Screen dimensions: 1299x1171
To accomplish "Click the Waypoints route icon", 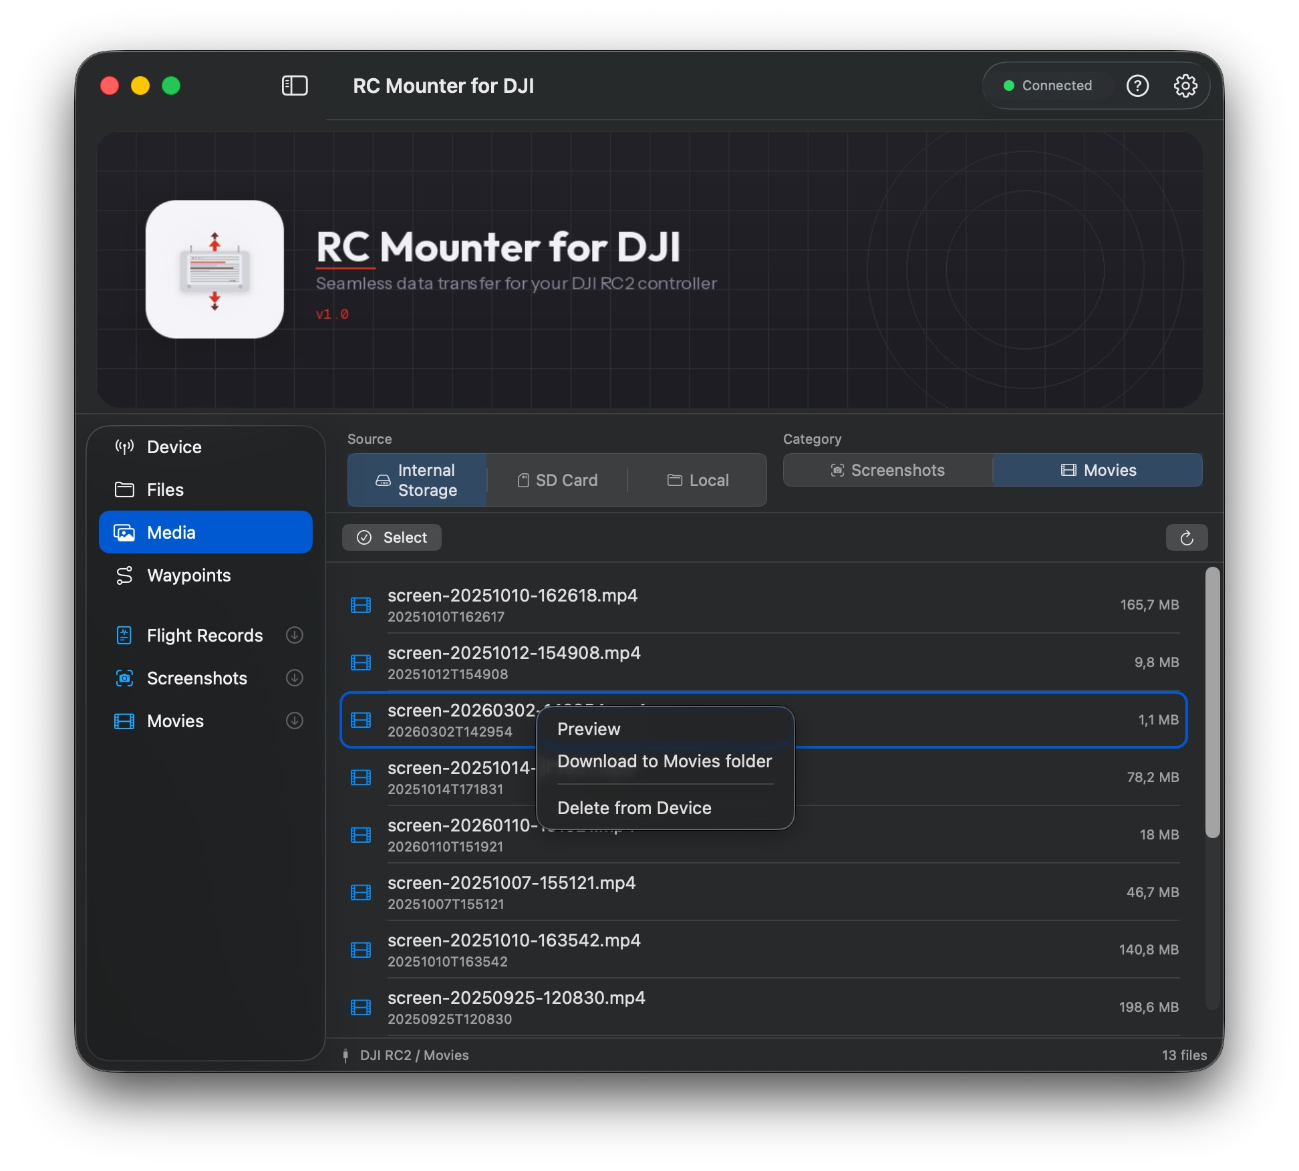I will pos(124,575).
